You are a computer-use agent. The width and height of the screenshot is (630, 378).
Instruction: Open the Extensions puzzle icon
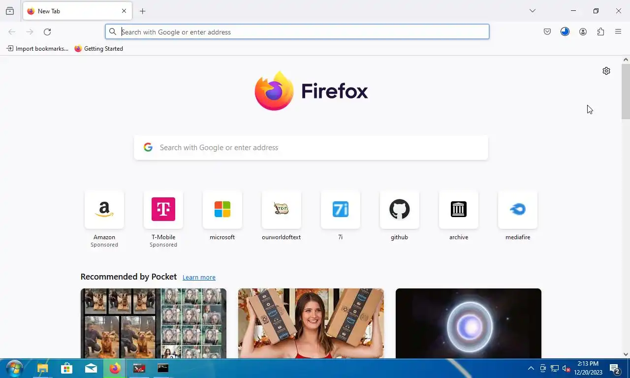600,32
